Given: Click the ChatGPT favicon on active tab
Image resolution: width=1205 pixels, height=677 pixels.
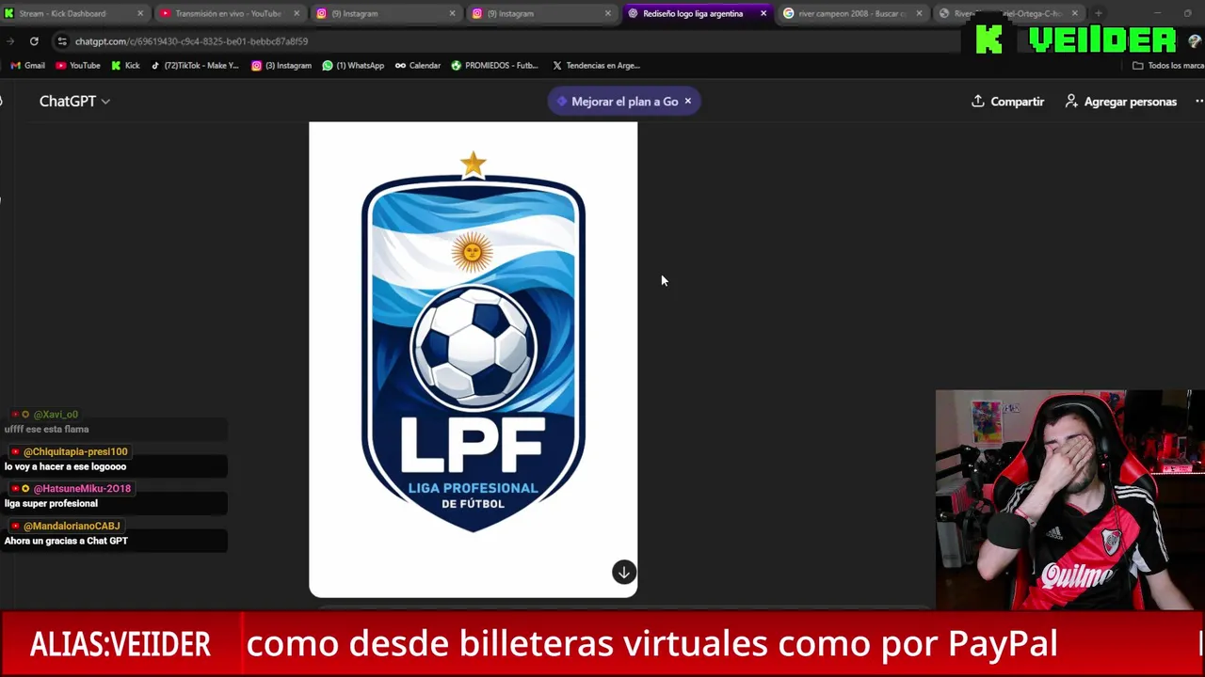Looking at the screenshot, I should click(x=633, y=13).
